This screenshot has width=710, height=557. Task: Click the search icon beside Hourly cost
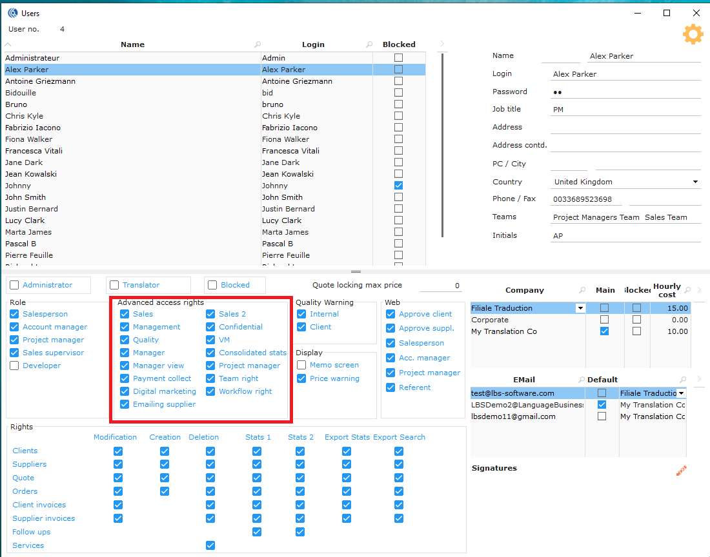coord(686,290)
